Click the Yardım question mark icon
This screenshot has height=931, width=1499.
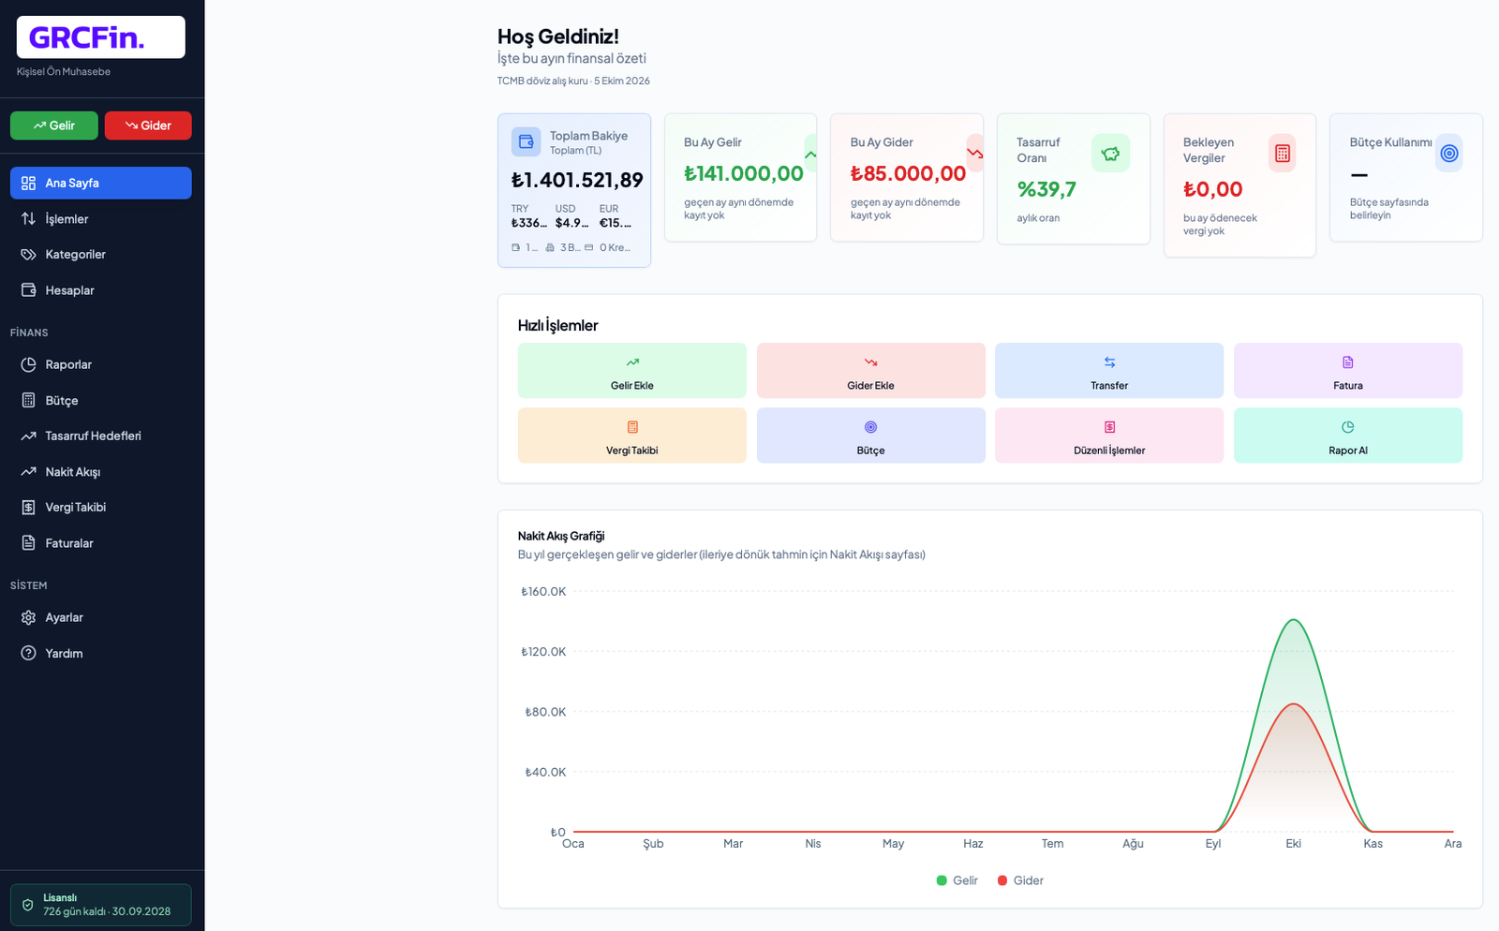click(x=29, y=653)
